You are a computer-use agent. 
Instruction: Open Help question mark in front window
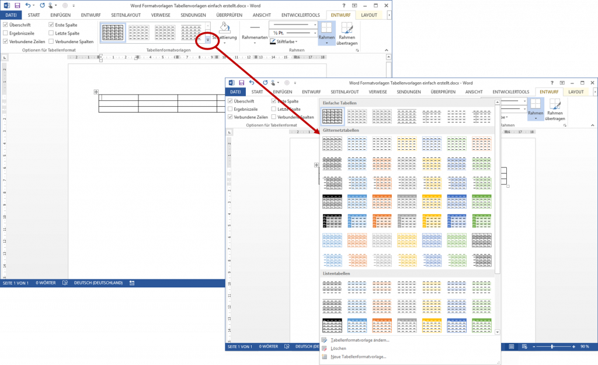point(552,83)
